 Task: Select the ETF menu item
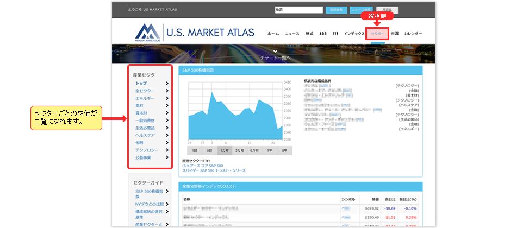335,34
